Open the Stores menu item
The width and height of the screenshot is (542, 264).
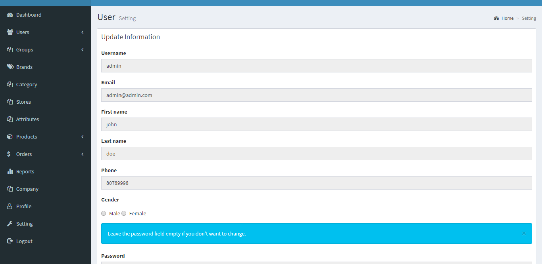[x=46, y=102]
